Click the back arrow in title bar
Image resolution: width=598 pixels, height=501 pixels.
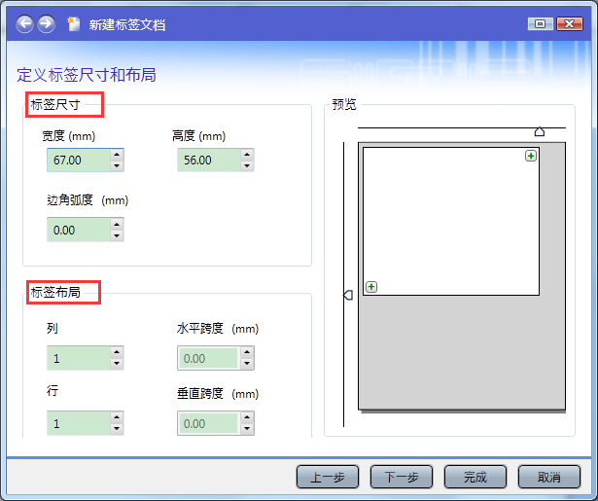(24, 24)
